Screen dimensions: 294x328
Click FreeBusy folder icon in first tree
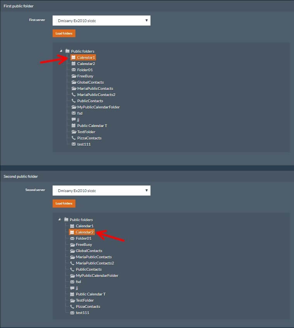[x=74, y=76]
